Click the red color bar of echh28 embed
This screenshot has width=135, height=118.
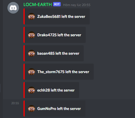coord(24,90)
